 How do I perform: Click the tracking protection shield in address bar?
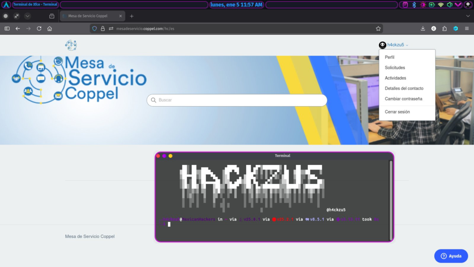95,28
